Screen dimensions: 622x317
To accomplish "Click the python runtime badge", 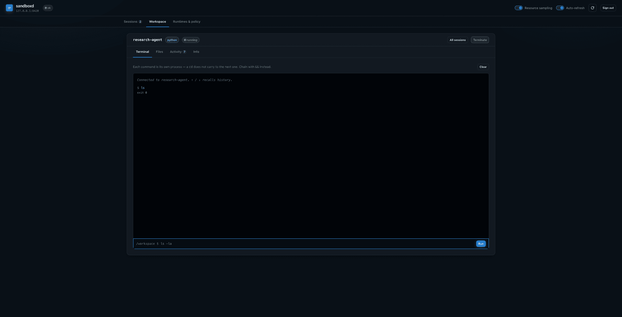I will pyautogui.click(x=172, y=40).
